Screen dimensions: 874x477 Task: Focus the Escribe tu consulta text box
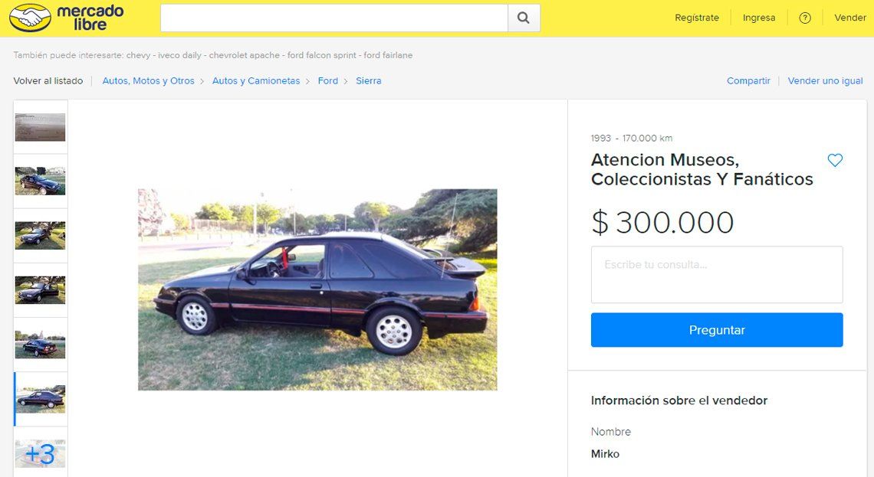pyautogui.click(x=717, y=275)
